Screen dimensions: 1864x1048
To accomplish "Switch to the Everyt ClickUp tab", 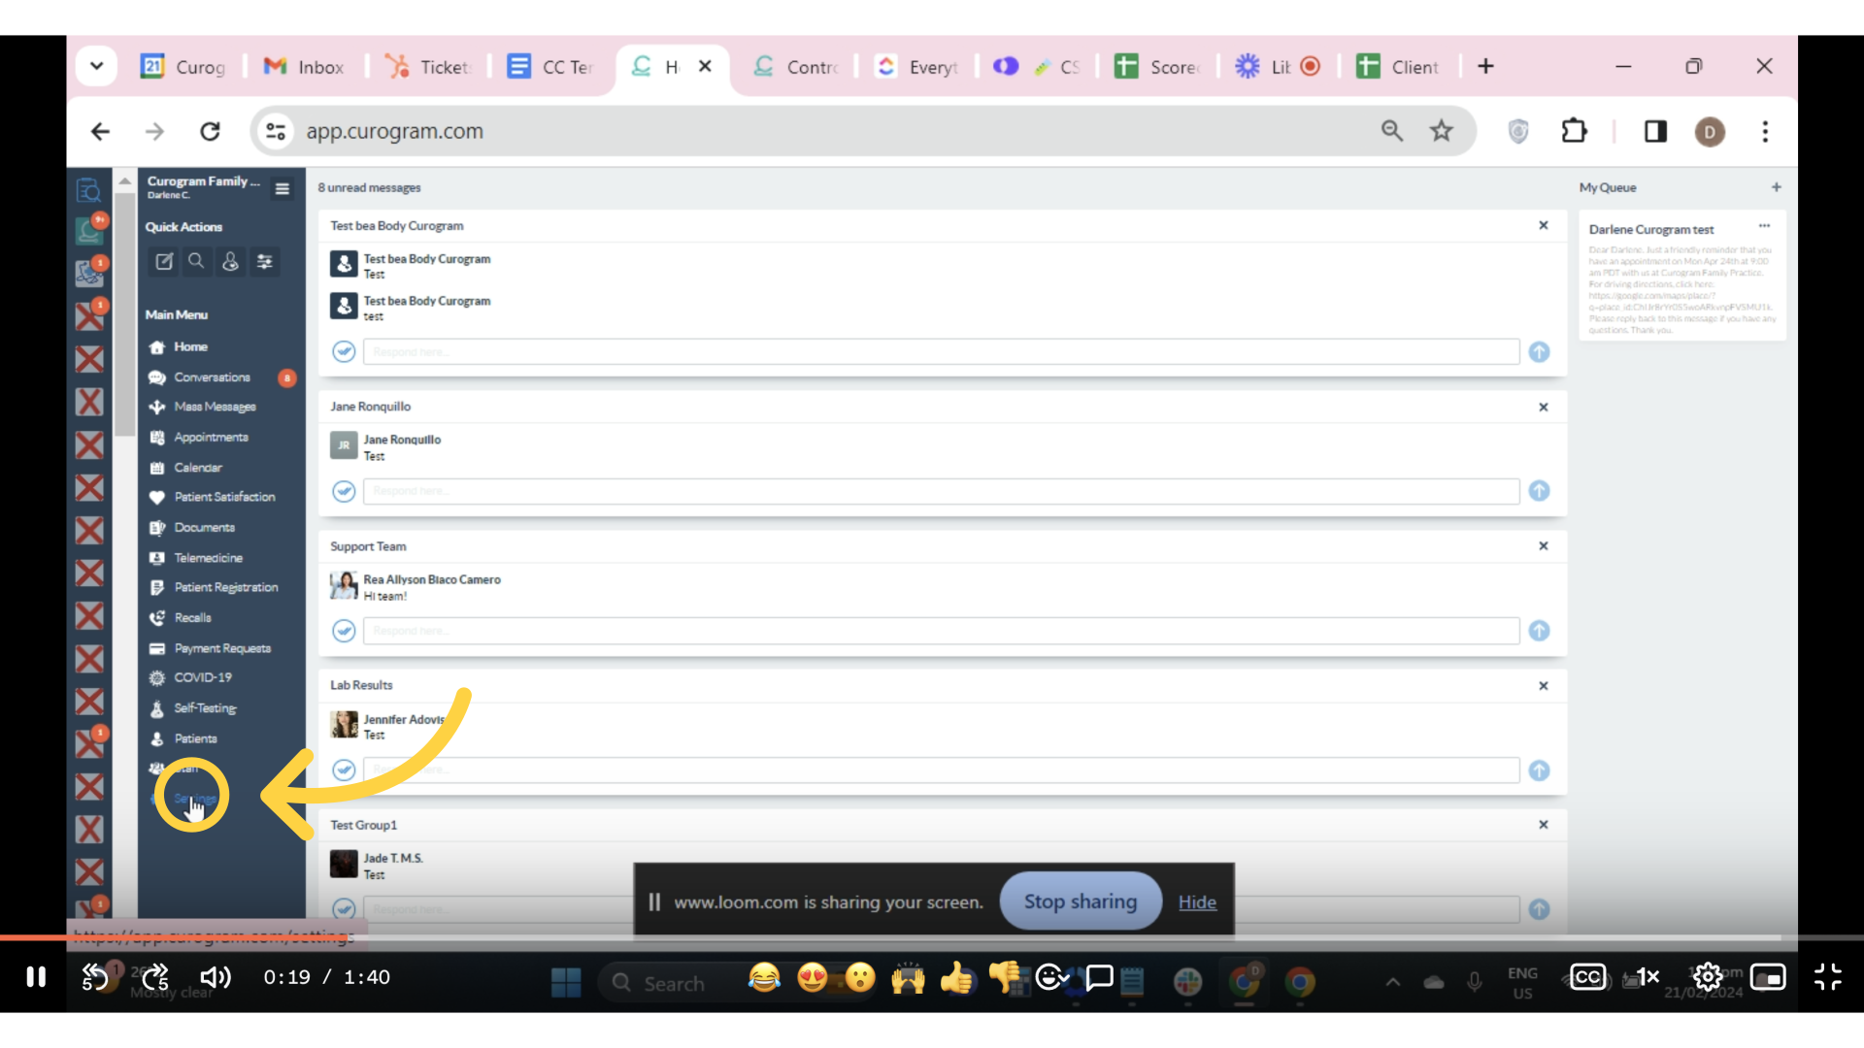I will click(x=916, y=66).
